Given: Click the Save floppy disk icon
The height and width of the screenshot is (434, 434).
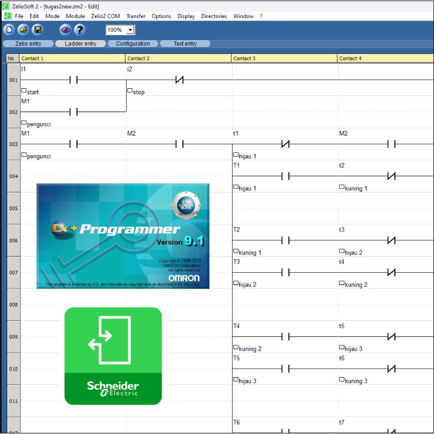Looking at the screenshot, I should pyautogui.click(x=38, y=30).
